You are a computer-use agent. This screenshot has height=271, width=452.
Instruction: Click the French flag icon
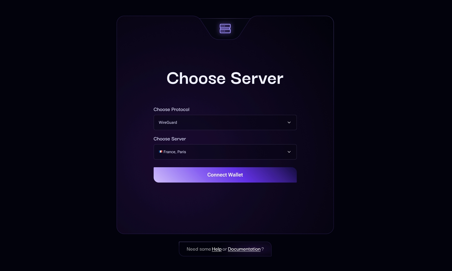[x=161, y=152]
